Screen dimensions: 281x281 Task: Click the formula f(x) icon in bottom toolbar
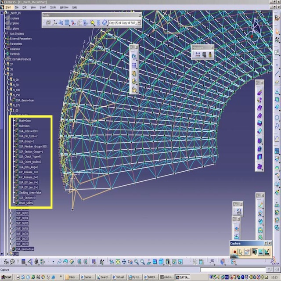pos(6,262)
